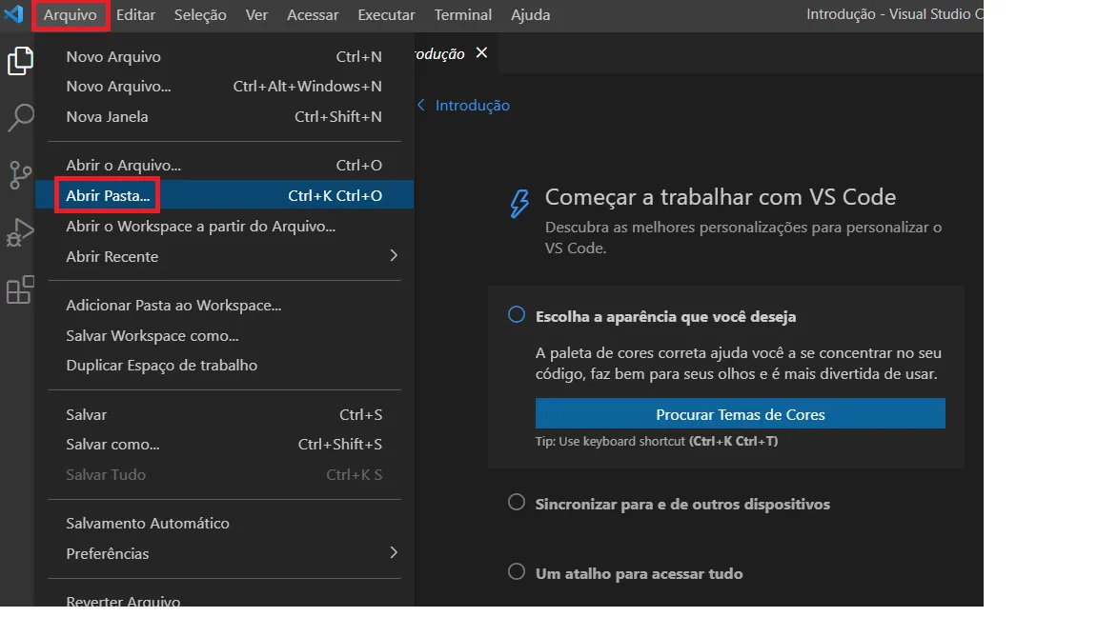Choose Adicionar Pasta ao Workspace...
Screen dimensions: 1098x617
(x=224, y=306)
